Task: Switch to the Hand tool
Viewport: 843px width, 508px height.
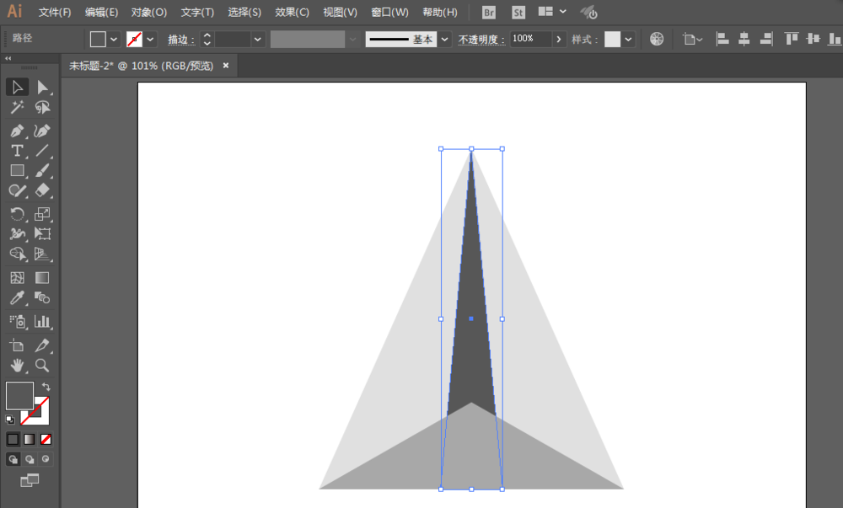Action: pyautogui.click(x=17, y=365)
